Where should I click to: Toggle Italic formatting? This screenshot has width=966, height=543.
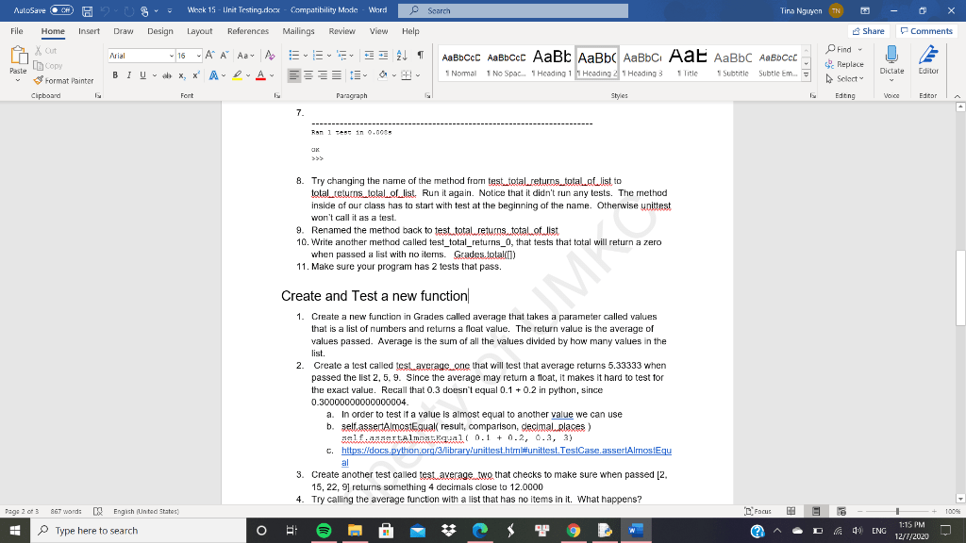click(x=128, y=75)
